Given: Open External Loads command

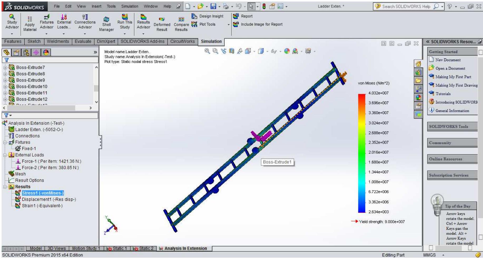Looking at the screenshot, I should pos(64,22).
